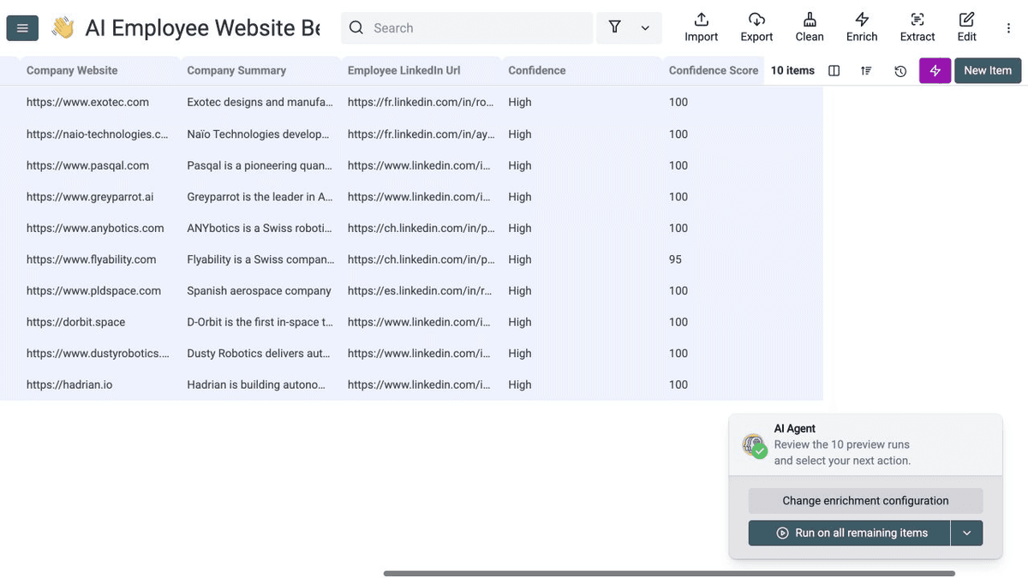Viewport: 1028px width, 578px height.
Task: Select the https://www.pldspace.com cell
Action: (93, 290)
